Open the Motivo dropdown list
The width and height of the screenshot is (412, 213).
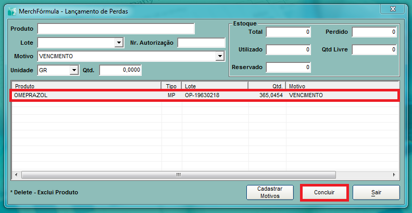(220, 56)
